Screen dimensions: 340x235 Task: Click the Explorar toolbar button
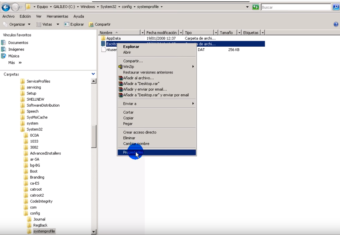tap(74, 24)
